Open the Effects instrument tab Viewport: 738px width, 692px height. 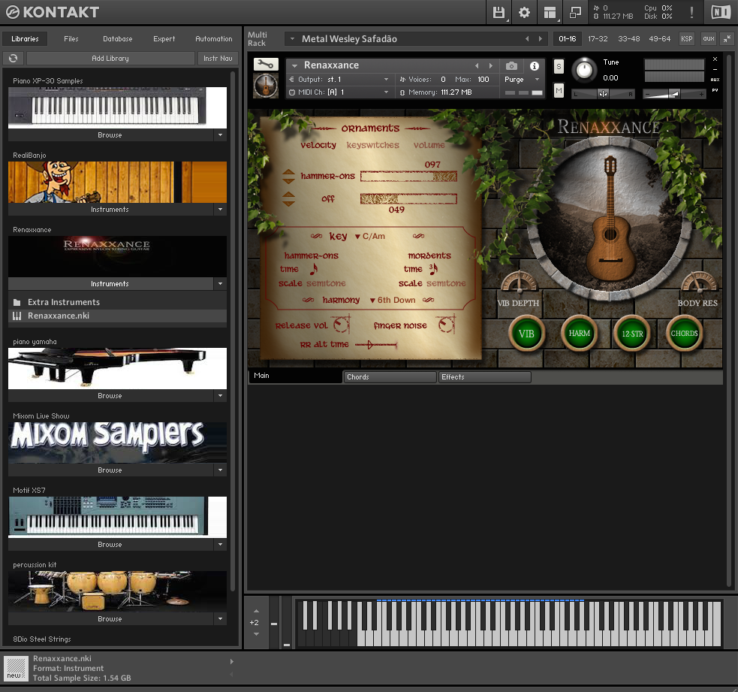(484, 377)
